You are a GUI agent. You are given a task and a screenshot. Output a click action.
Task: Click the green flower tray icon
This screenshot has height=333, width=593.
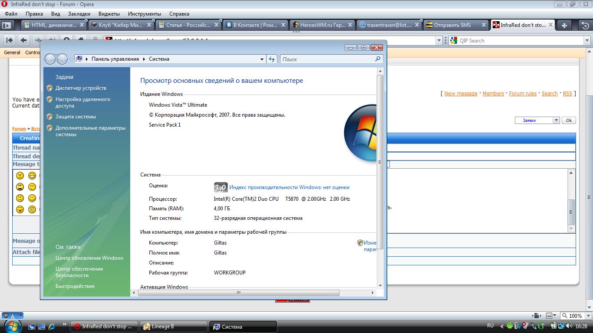click(510, 326)
